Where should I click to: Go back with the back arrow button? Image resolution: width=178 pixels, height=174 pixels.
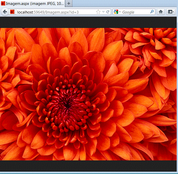point(5,12)
